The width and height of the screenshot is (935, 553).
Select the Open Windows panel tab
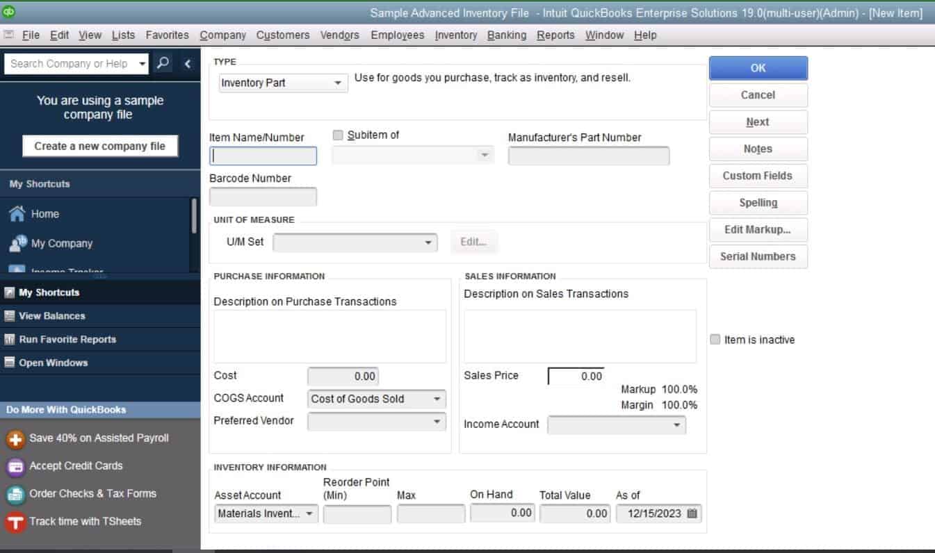point(100,363)
